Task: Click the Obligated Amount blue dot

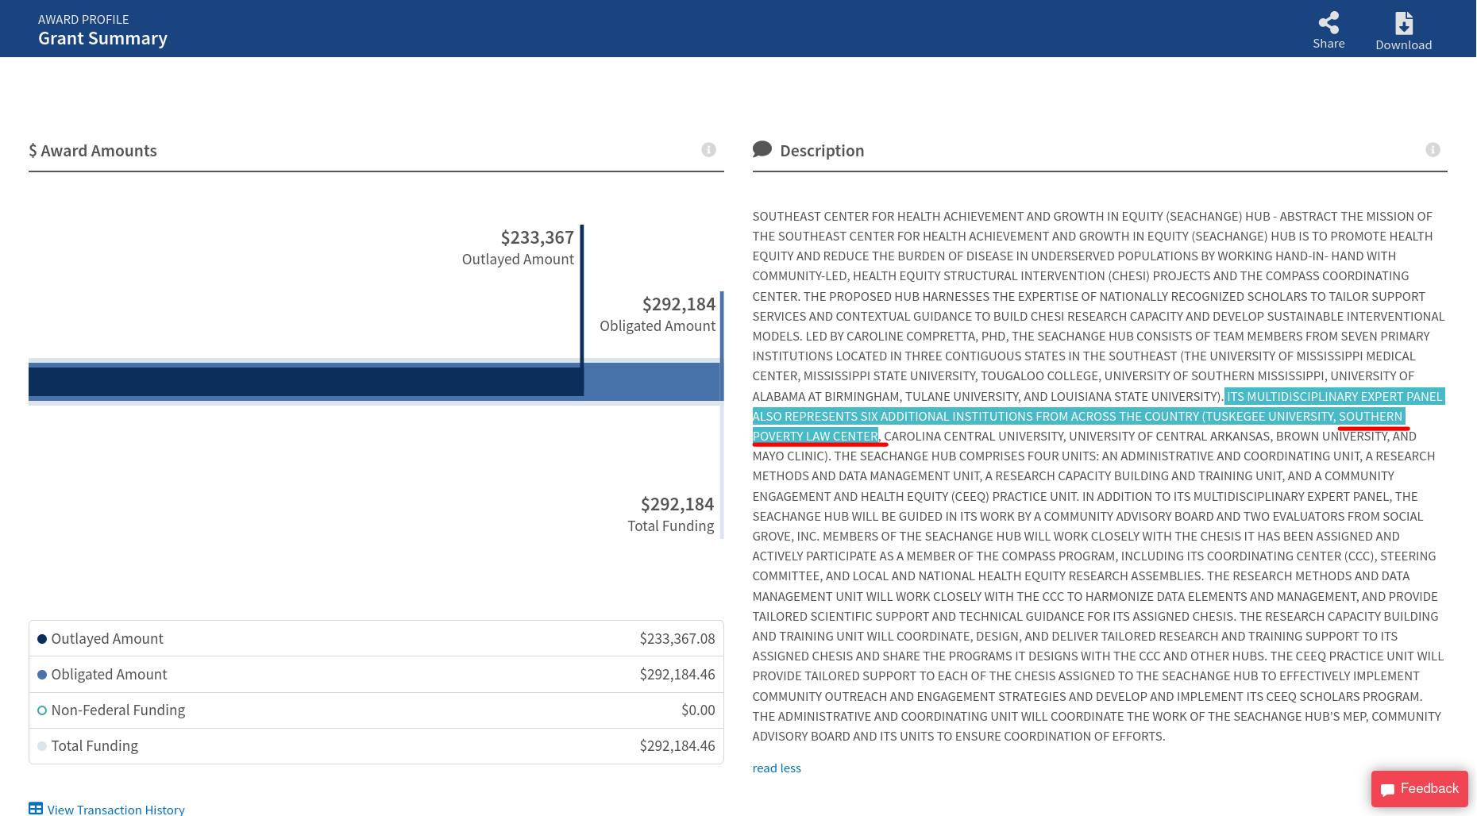Action: (x=42, y=675)
